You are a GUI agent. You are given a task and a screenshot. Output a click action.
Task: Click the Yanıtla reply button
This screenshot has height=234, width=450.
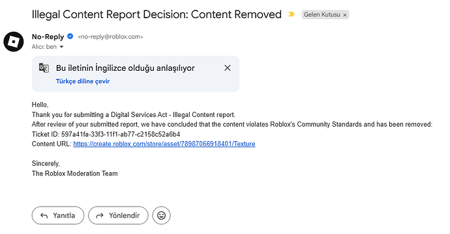tap(58, 215)
